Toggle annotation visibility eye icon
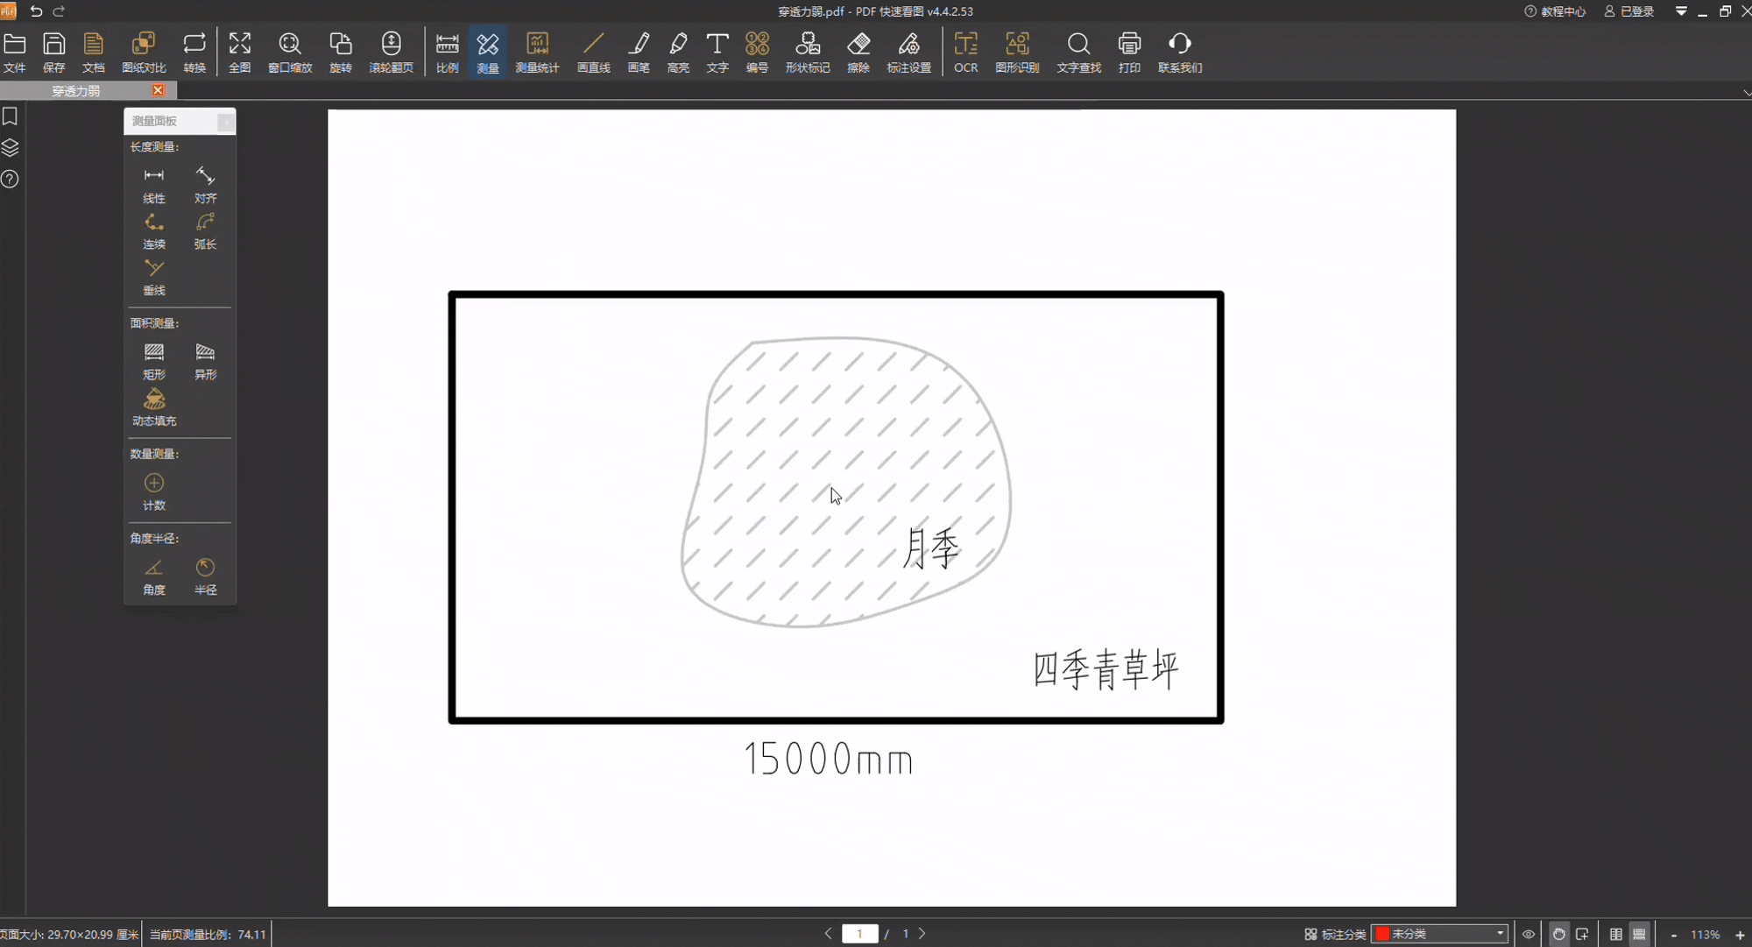 click(x=1529, y=935)
